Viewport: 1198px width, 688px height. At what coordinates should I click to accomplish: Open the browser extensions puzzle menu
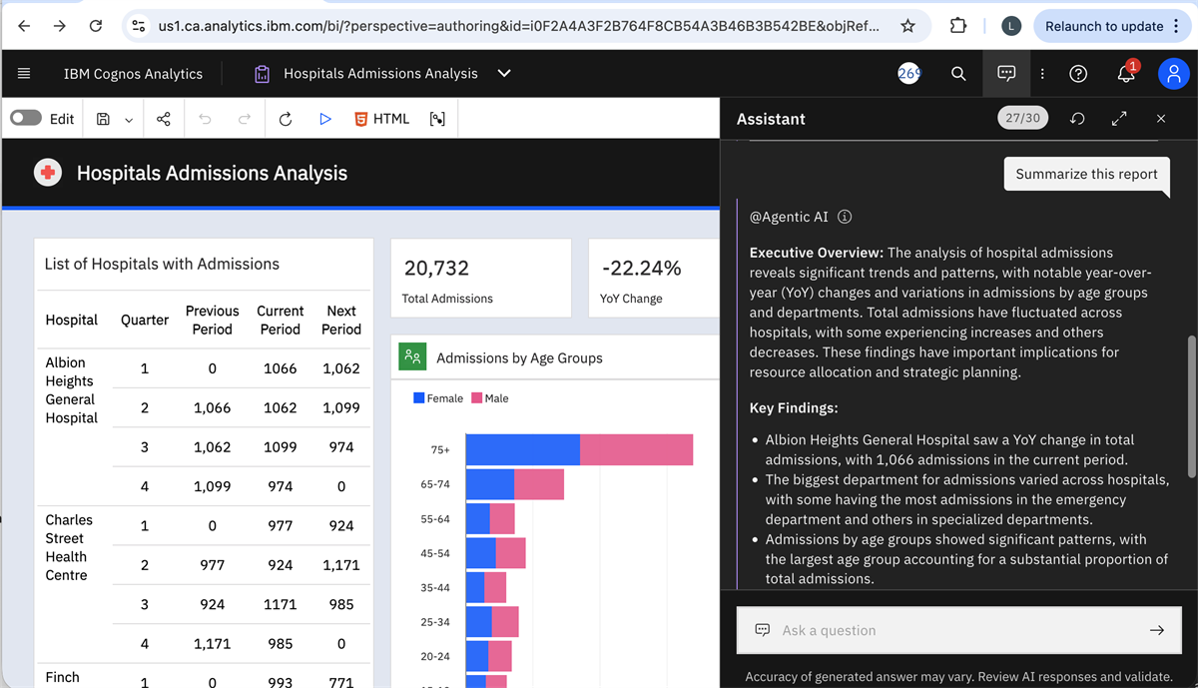coord(957,26)
